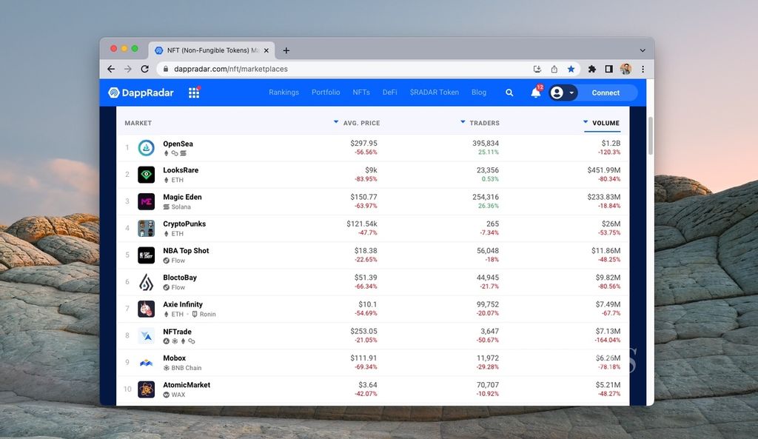Click the Magic Eden logo
This screenshot has height=439, width=758.
coord(146,201)
